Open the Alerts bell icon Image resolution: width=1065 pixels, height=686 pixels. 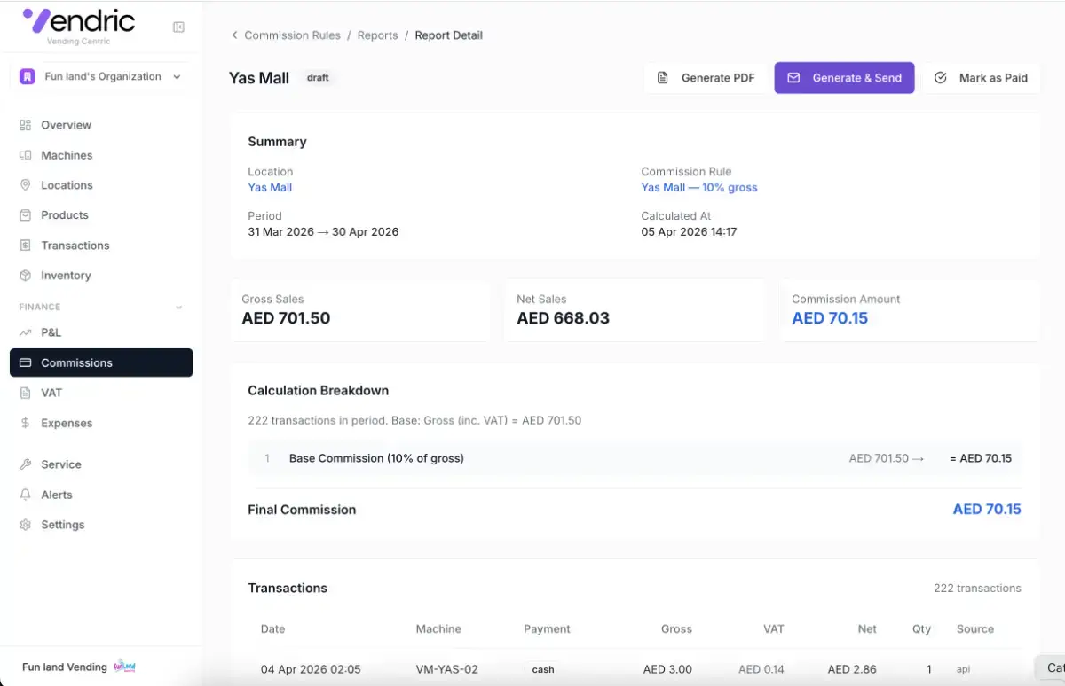(26, 495)
